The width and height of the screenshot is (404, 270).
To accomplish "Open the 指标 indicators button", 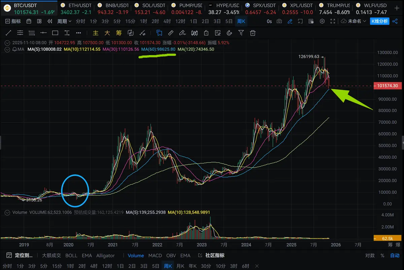I will coord(13,21).
